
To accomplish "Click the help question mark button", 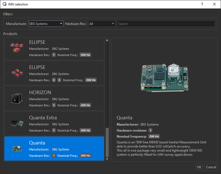I will [202, 4].
